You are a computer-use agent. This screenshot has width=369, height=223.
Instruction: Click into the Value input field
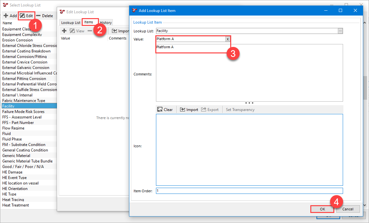pyautogui.click(x=191, y=39)
